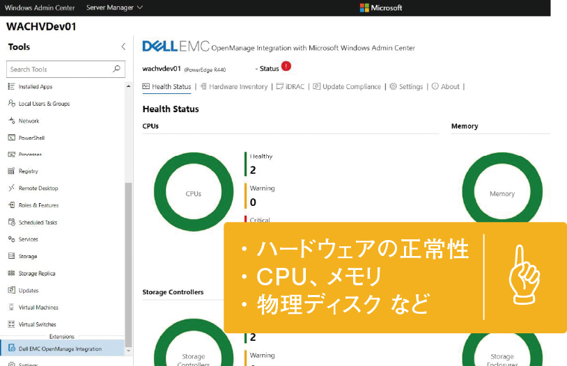Click the Storage Controllers section heading
Image resolution: width=567 pixels, height=366 pixels.
click(x=173, y=292)
